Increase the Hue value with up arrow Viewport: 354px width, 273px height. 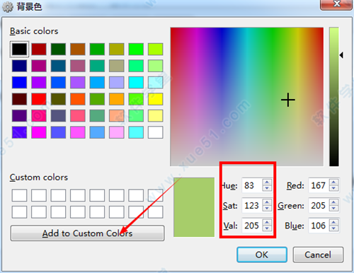point(267,182)
